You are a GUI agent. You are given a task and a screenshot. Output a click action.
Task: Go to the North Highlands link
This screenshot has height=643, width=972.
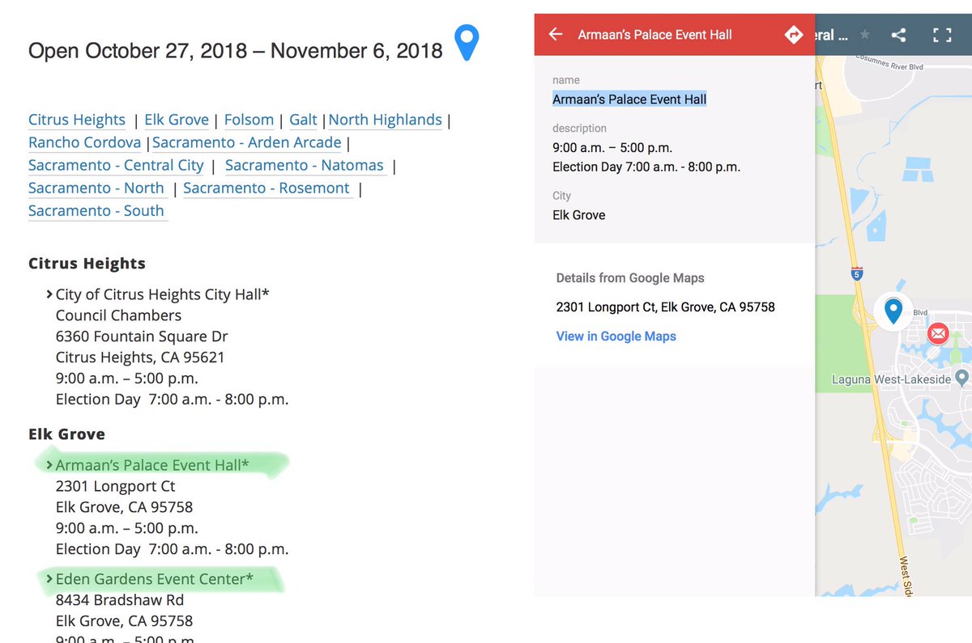click(385, 120)
